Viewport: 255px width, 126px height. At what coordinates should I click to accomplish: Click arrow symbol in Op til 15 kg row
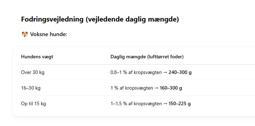coord(165,104)
